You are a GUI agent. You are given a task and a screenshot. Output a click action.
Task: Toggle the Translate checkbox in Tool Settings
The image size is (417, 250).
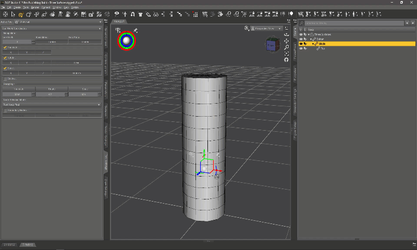[5, 47]
